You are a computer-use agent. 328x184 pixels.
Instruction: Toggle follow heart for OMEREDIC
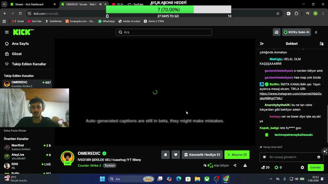[176, 155]
